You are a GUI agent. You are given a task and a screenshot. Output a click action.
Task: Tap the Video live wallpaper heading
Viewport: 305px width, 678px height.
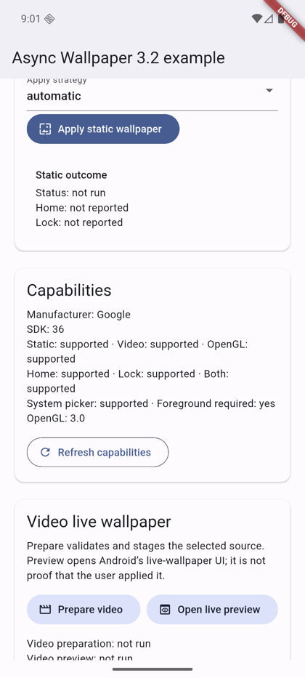[x=99, y=522]
